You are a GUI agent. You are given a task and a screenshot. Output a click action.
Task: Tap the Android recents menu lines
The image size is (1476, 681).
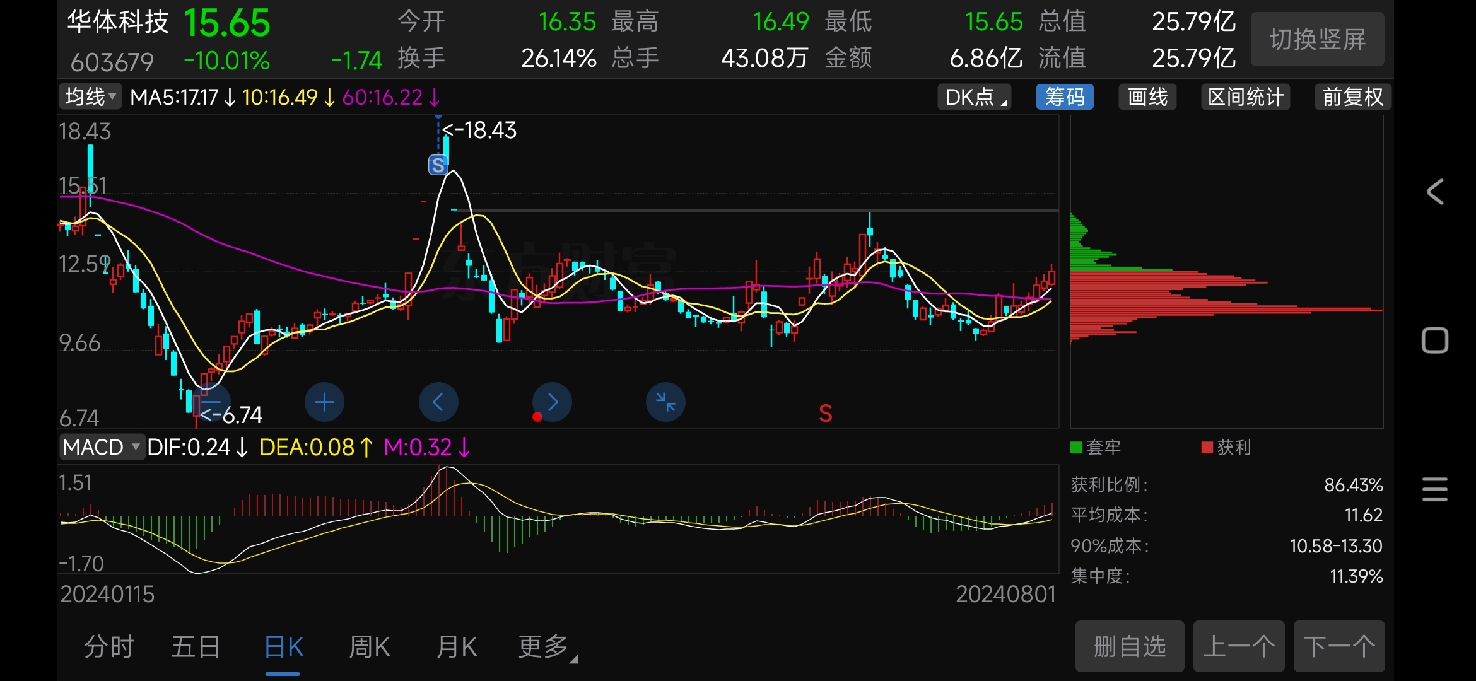(1435, 489)
